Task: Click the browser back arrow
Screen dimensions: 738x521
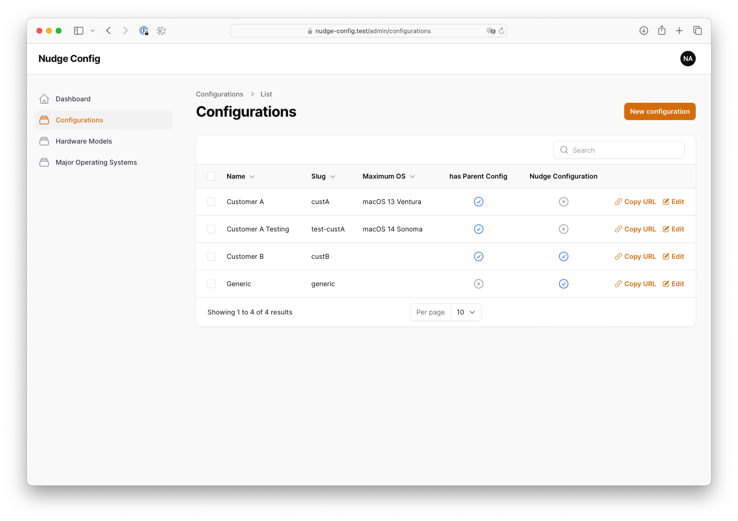Action: (109, 31)
